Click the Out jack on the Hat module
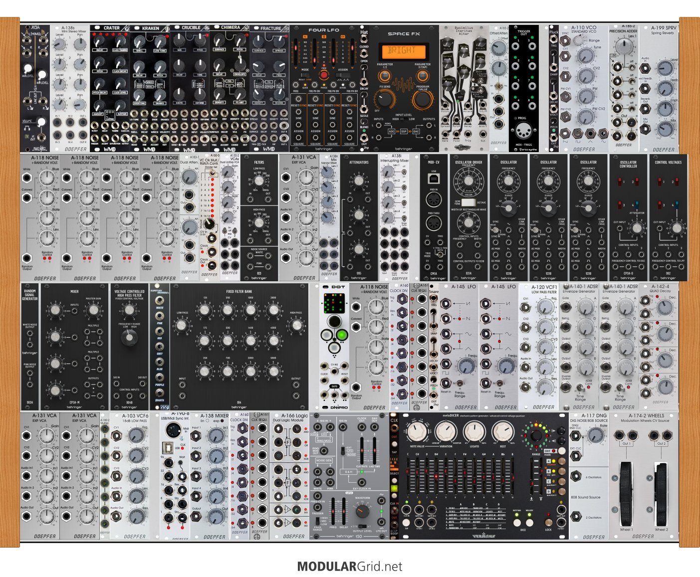This screenshot has height=577, width=700. click(364, 137)
